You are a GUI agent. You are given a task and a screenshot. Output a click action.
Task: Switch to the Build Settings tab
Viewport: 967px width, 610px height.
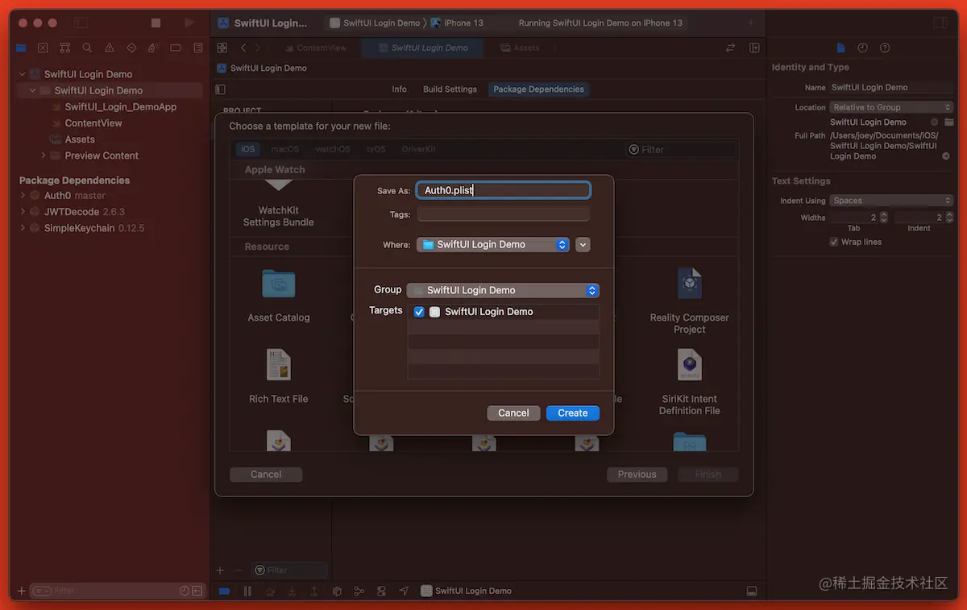450,89
